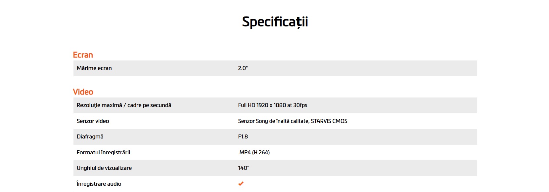Screen dimensions: 549x192
Task: Select the Diafragmă label
Action: (90, 137)
